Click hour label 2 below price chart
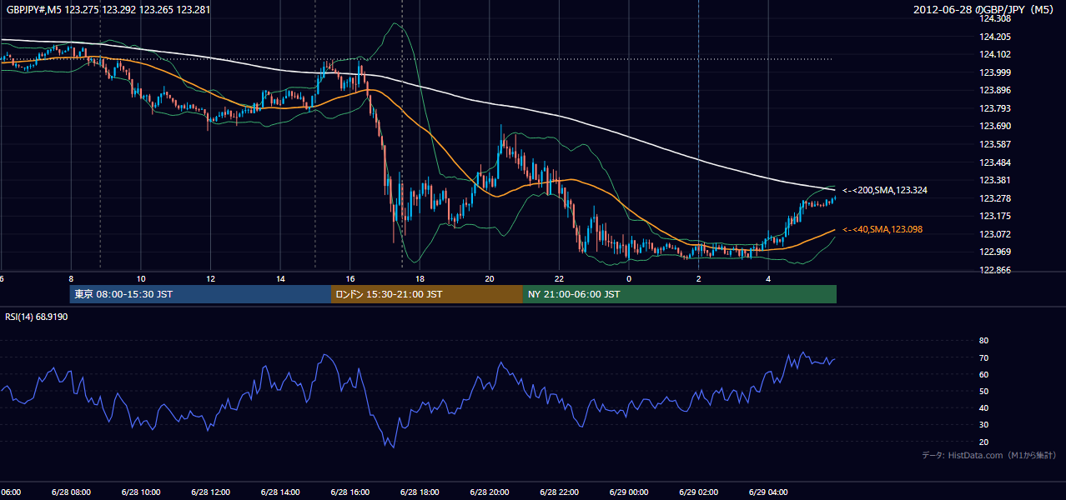This screenshot has width=1066, height=500. click(698, 278)
